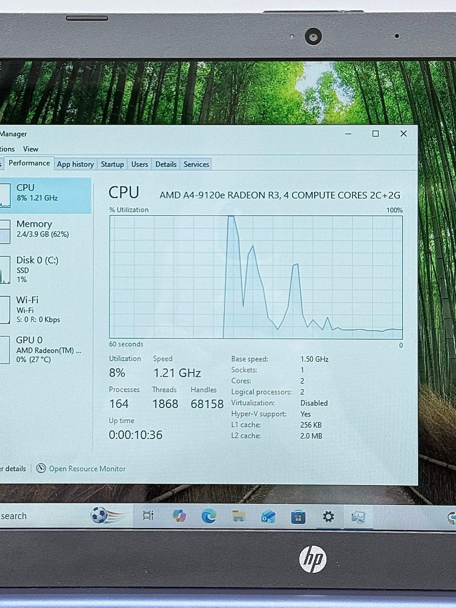
Task: Open the View menu
Action: [x=30, y=149]
